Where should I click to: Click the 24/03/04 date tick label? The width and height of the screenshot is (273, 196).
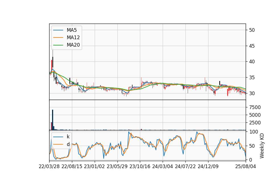pos(163,166)
